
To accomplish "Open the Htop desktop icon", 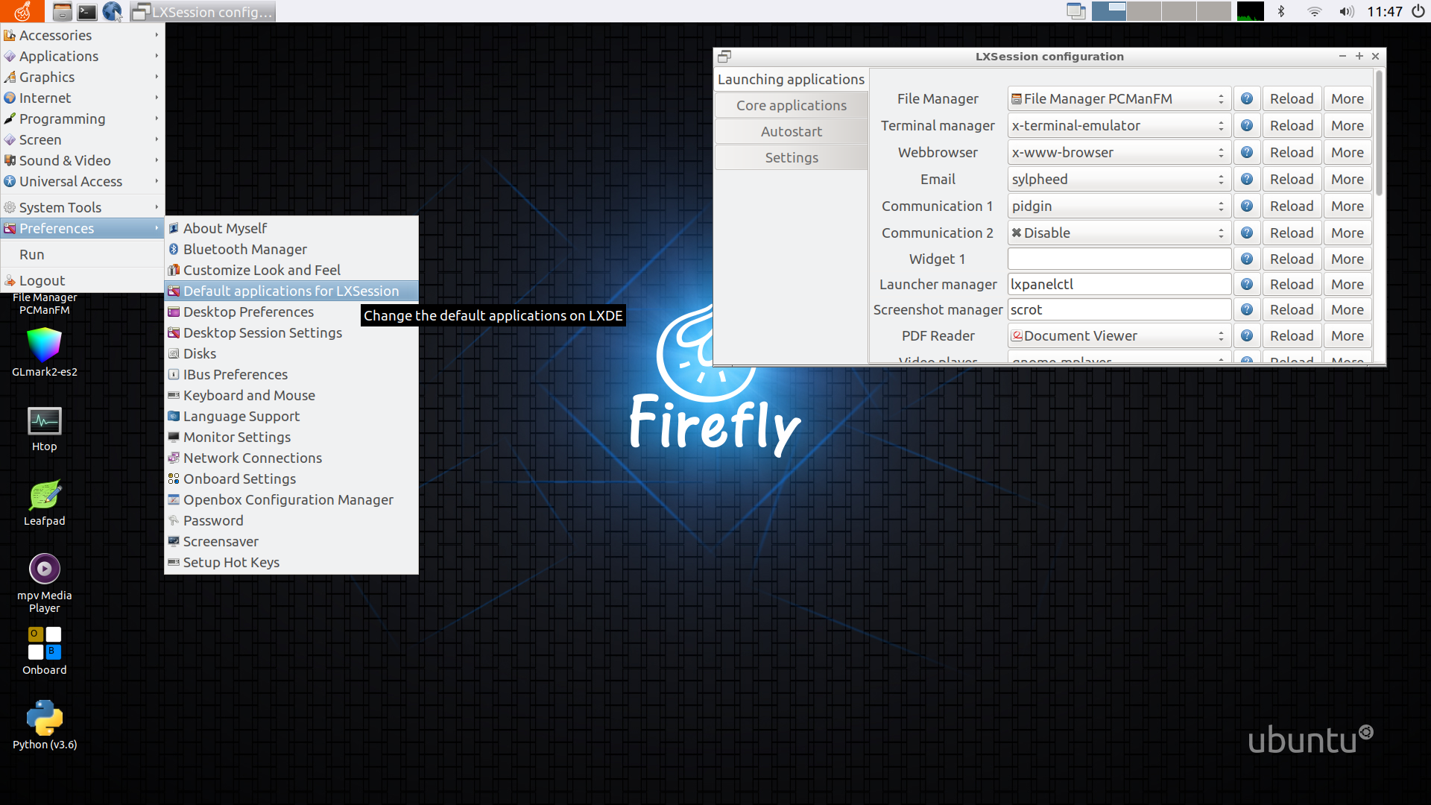I will 44,429.
